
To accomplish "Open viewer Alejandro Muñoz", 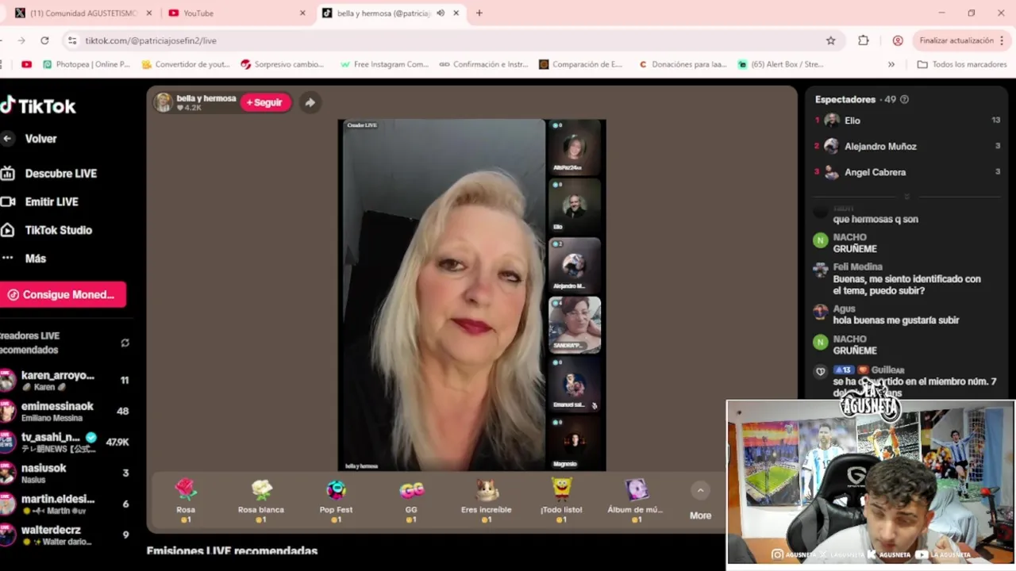I will tap(880, 146).
